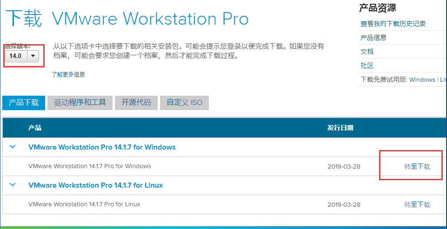This screenshot has width=447, height=229.
Task: Click the 产品资源 sidebar heading
Action: tap(377, 8)
